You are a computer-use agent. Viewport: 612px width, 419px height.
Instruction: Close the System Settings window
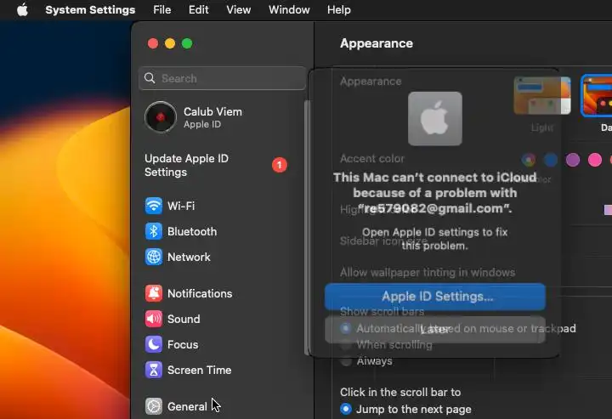153,43
